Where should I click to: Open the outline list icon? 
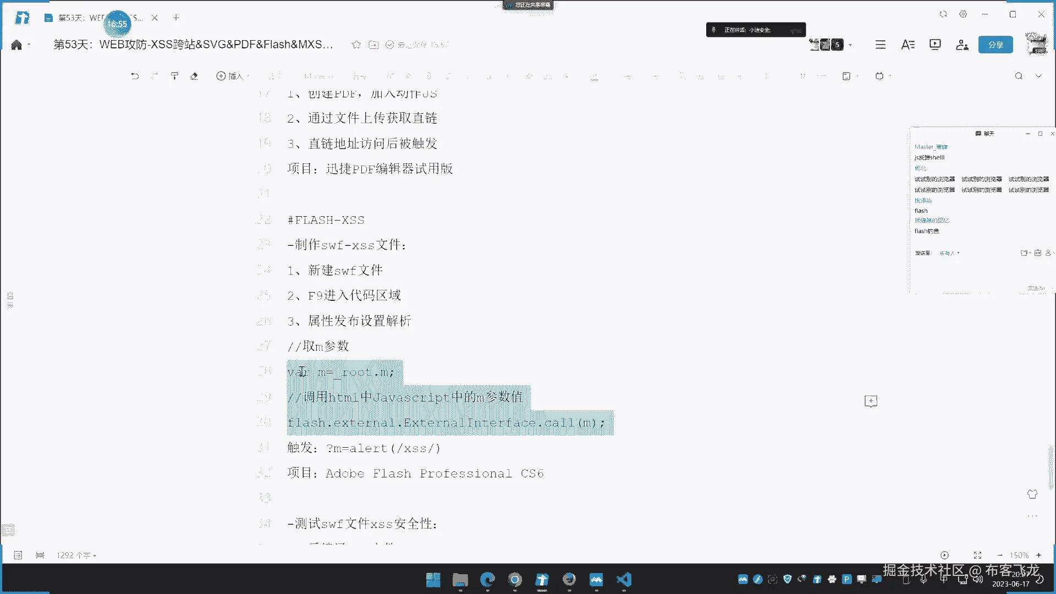[881, 45]
